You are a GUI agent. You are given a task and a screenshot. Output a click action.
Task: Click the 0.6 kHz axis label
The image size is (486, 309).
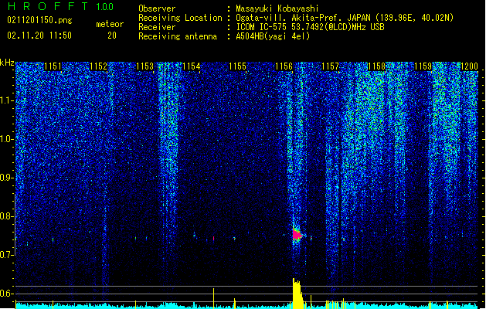click(7, 294)
